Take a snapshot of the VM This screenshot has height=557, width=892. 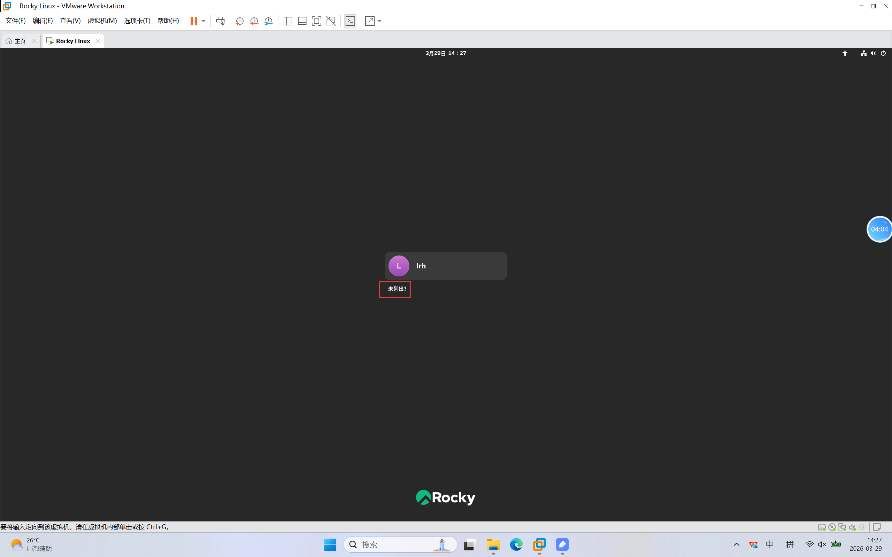[240, 21]
